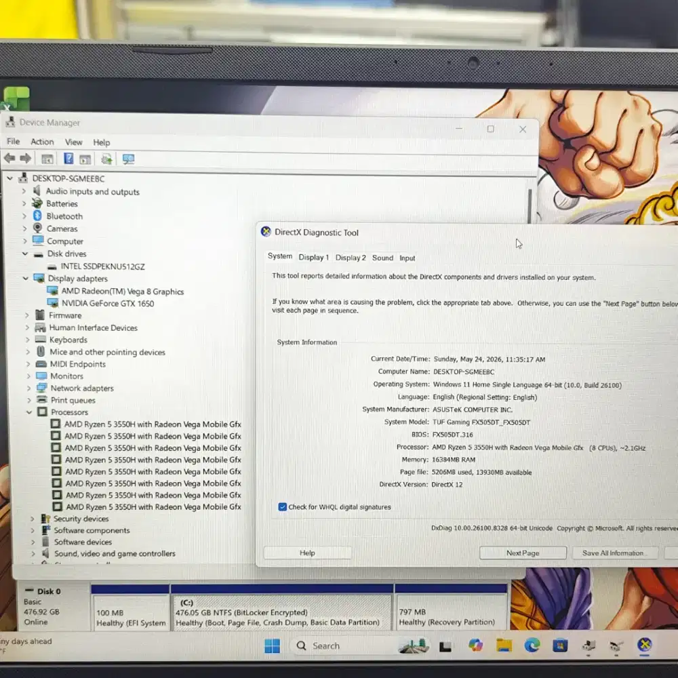Launch Microsoft Edge from the taskbar

click(x=532, y=645)
